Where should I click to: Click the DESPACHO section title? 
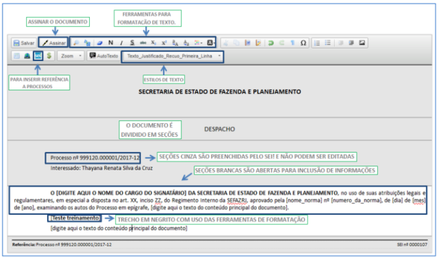point(219,129)
